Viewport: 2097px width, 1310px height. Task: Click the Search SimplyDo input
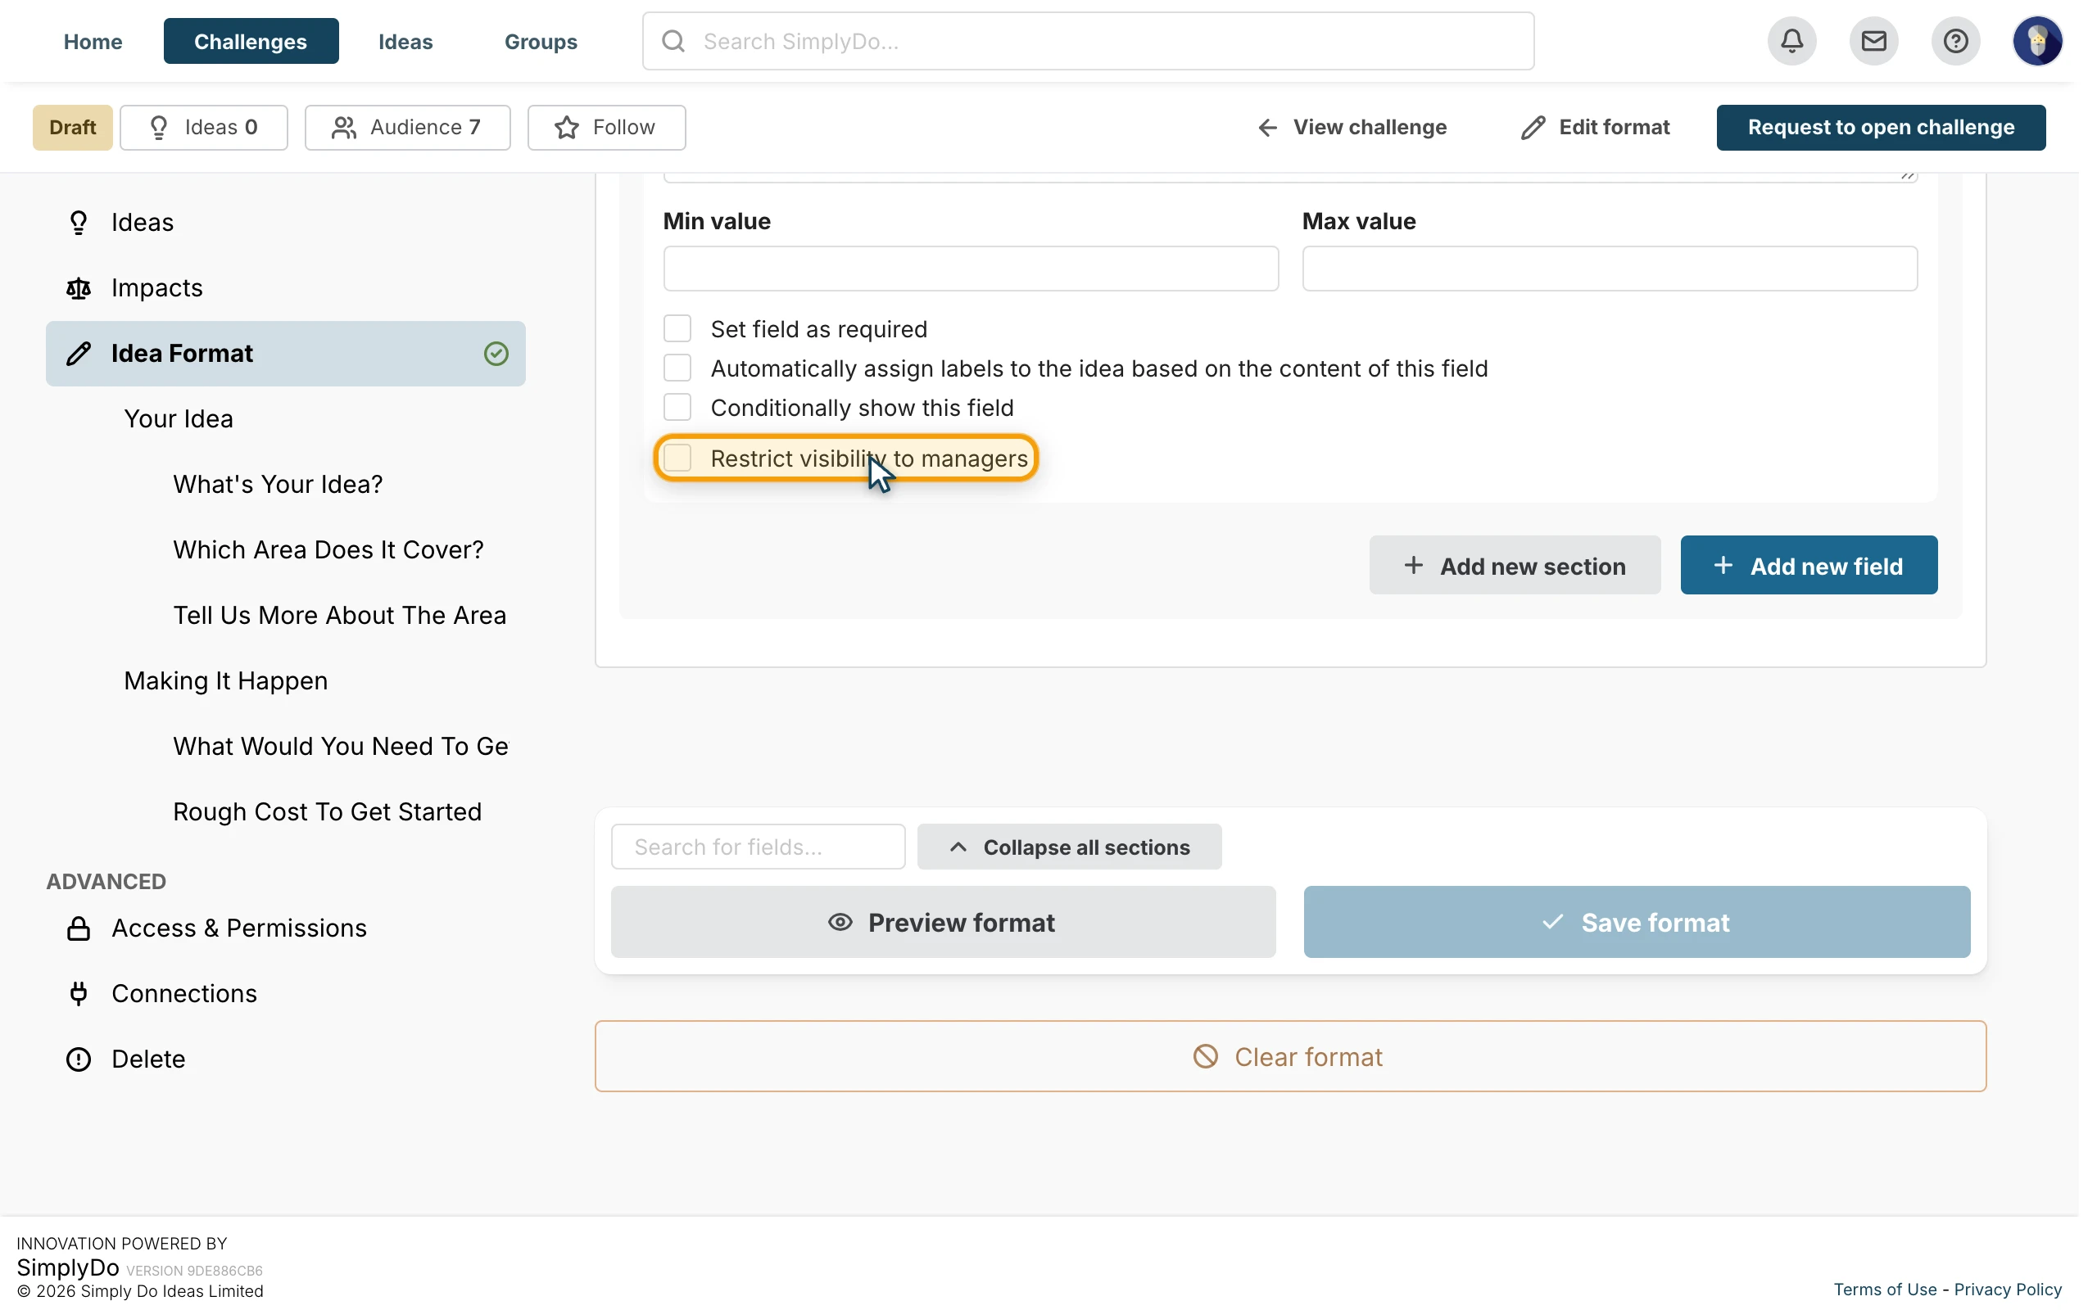1088,41
